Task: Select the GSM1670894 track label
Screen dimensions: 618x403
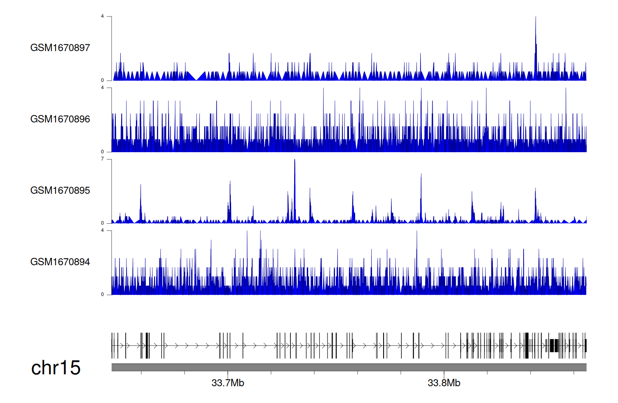Action: coord(60,262)
